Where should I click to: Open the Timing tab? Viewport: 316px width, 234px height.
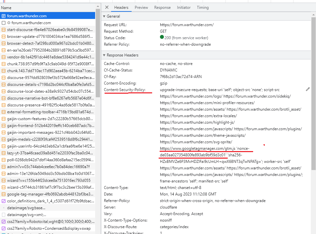point(203,8)
